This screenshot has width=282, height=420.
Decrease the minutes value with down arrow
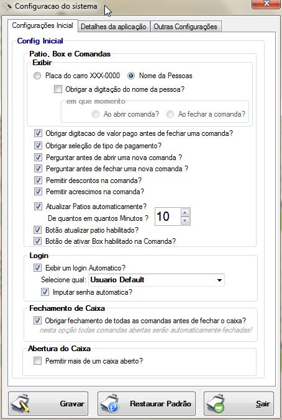(x=185, y=220)
